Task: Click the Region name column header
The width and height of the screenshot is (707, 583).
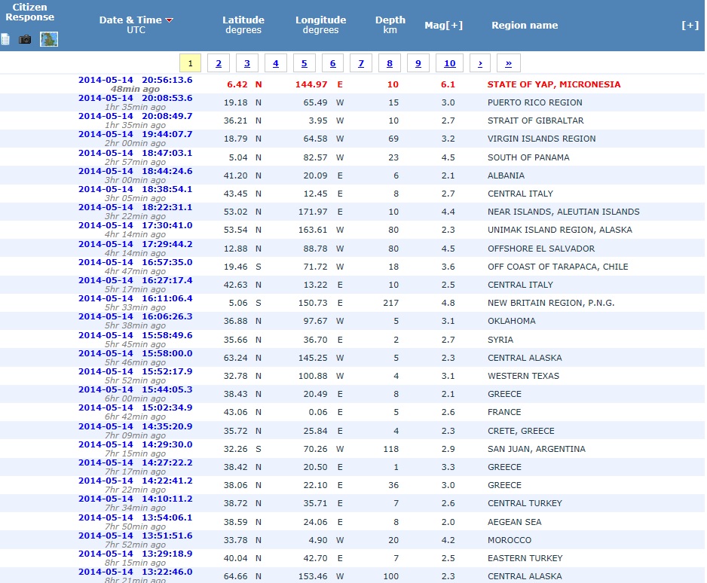Action: (x=525, y=25)
